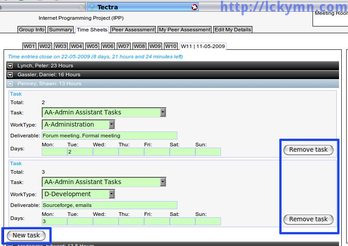Open the Peer Assessment tab
This screenshot has width=348, height=246.
click(x=133, y=30)
